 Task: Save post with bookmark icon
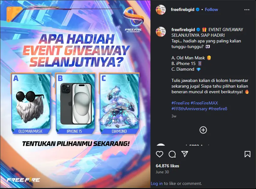point(247,154)
